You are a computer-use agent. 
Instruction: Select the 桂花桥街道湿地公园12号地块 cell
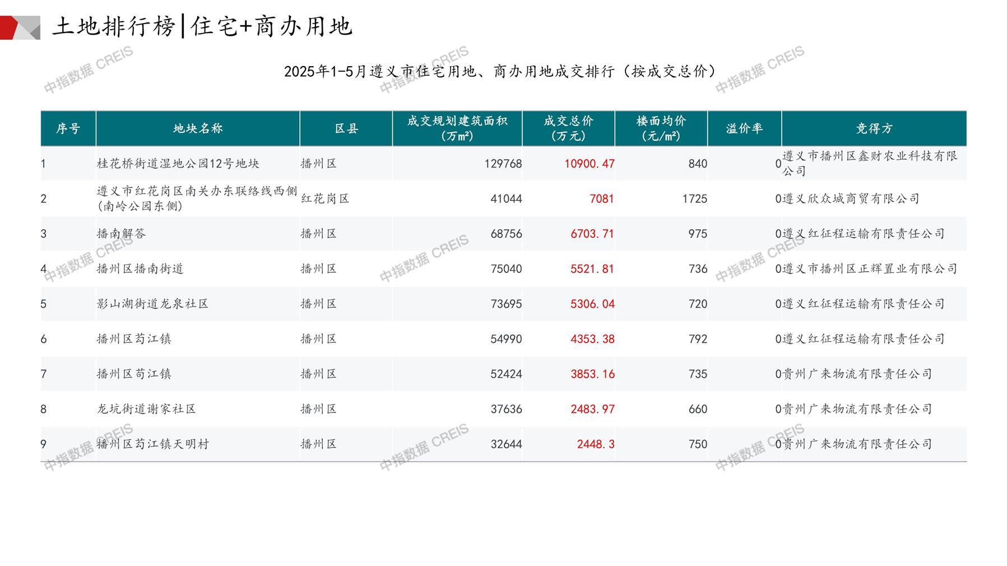[x=178, y=164]
